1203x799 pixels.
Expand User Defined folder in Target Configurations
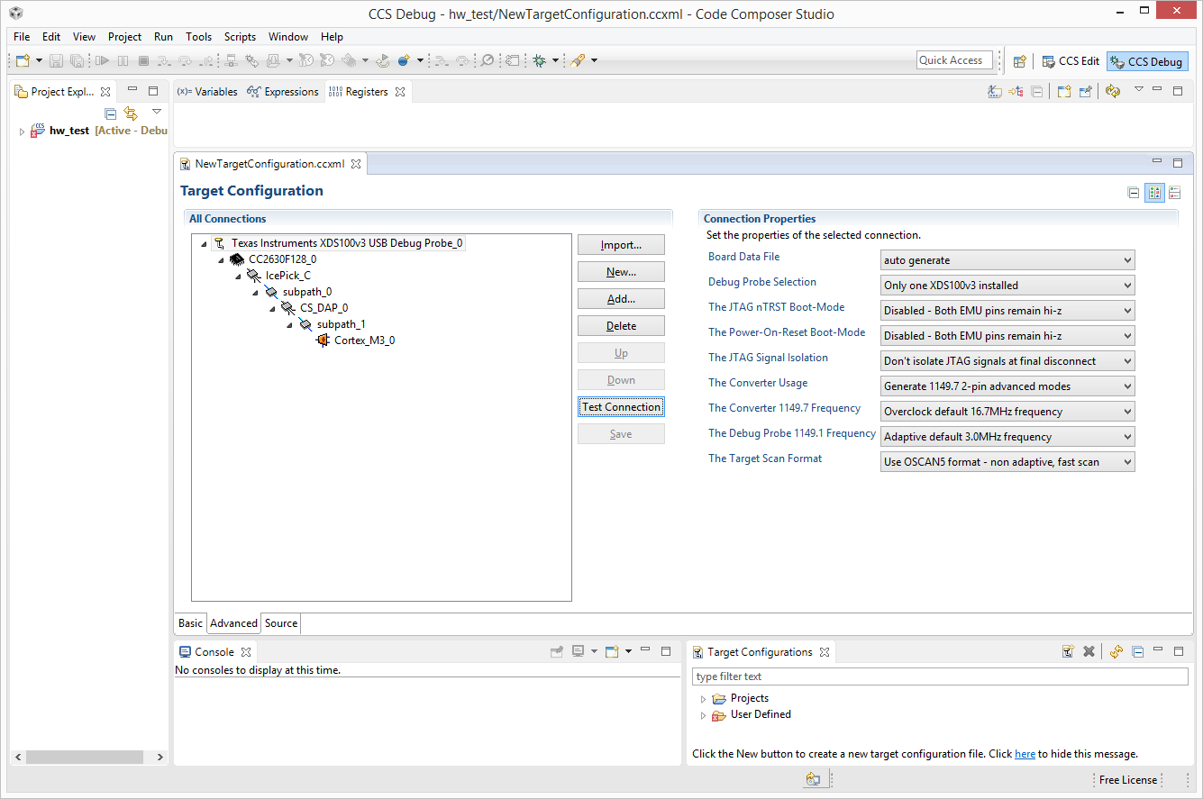tap(703, 715)
